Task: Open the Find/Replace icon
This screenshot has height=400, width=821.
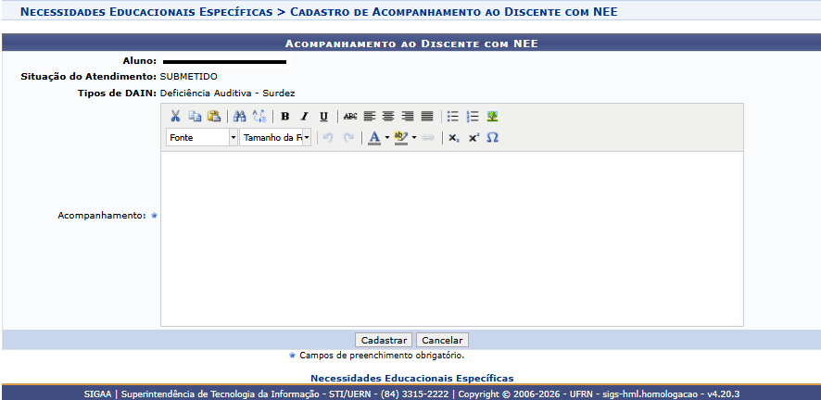Action: (x=259, y=116)
